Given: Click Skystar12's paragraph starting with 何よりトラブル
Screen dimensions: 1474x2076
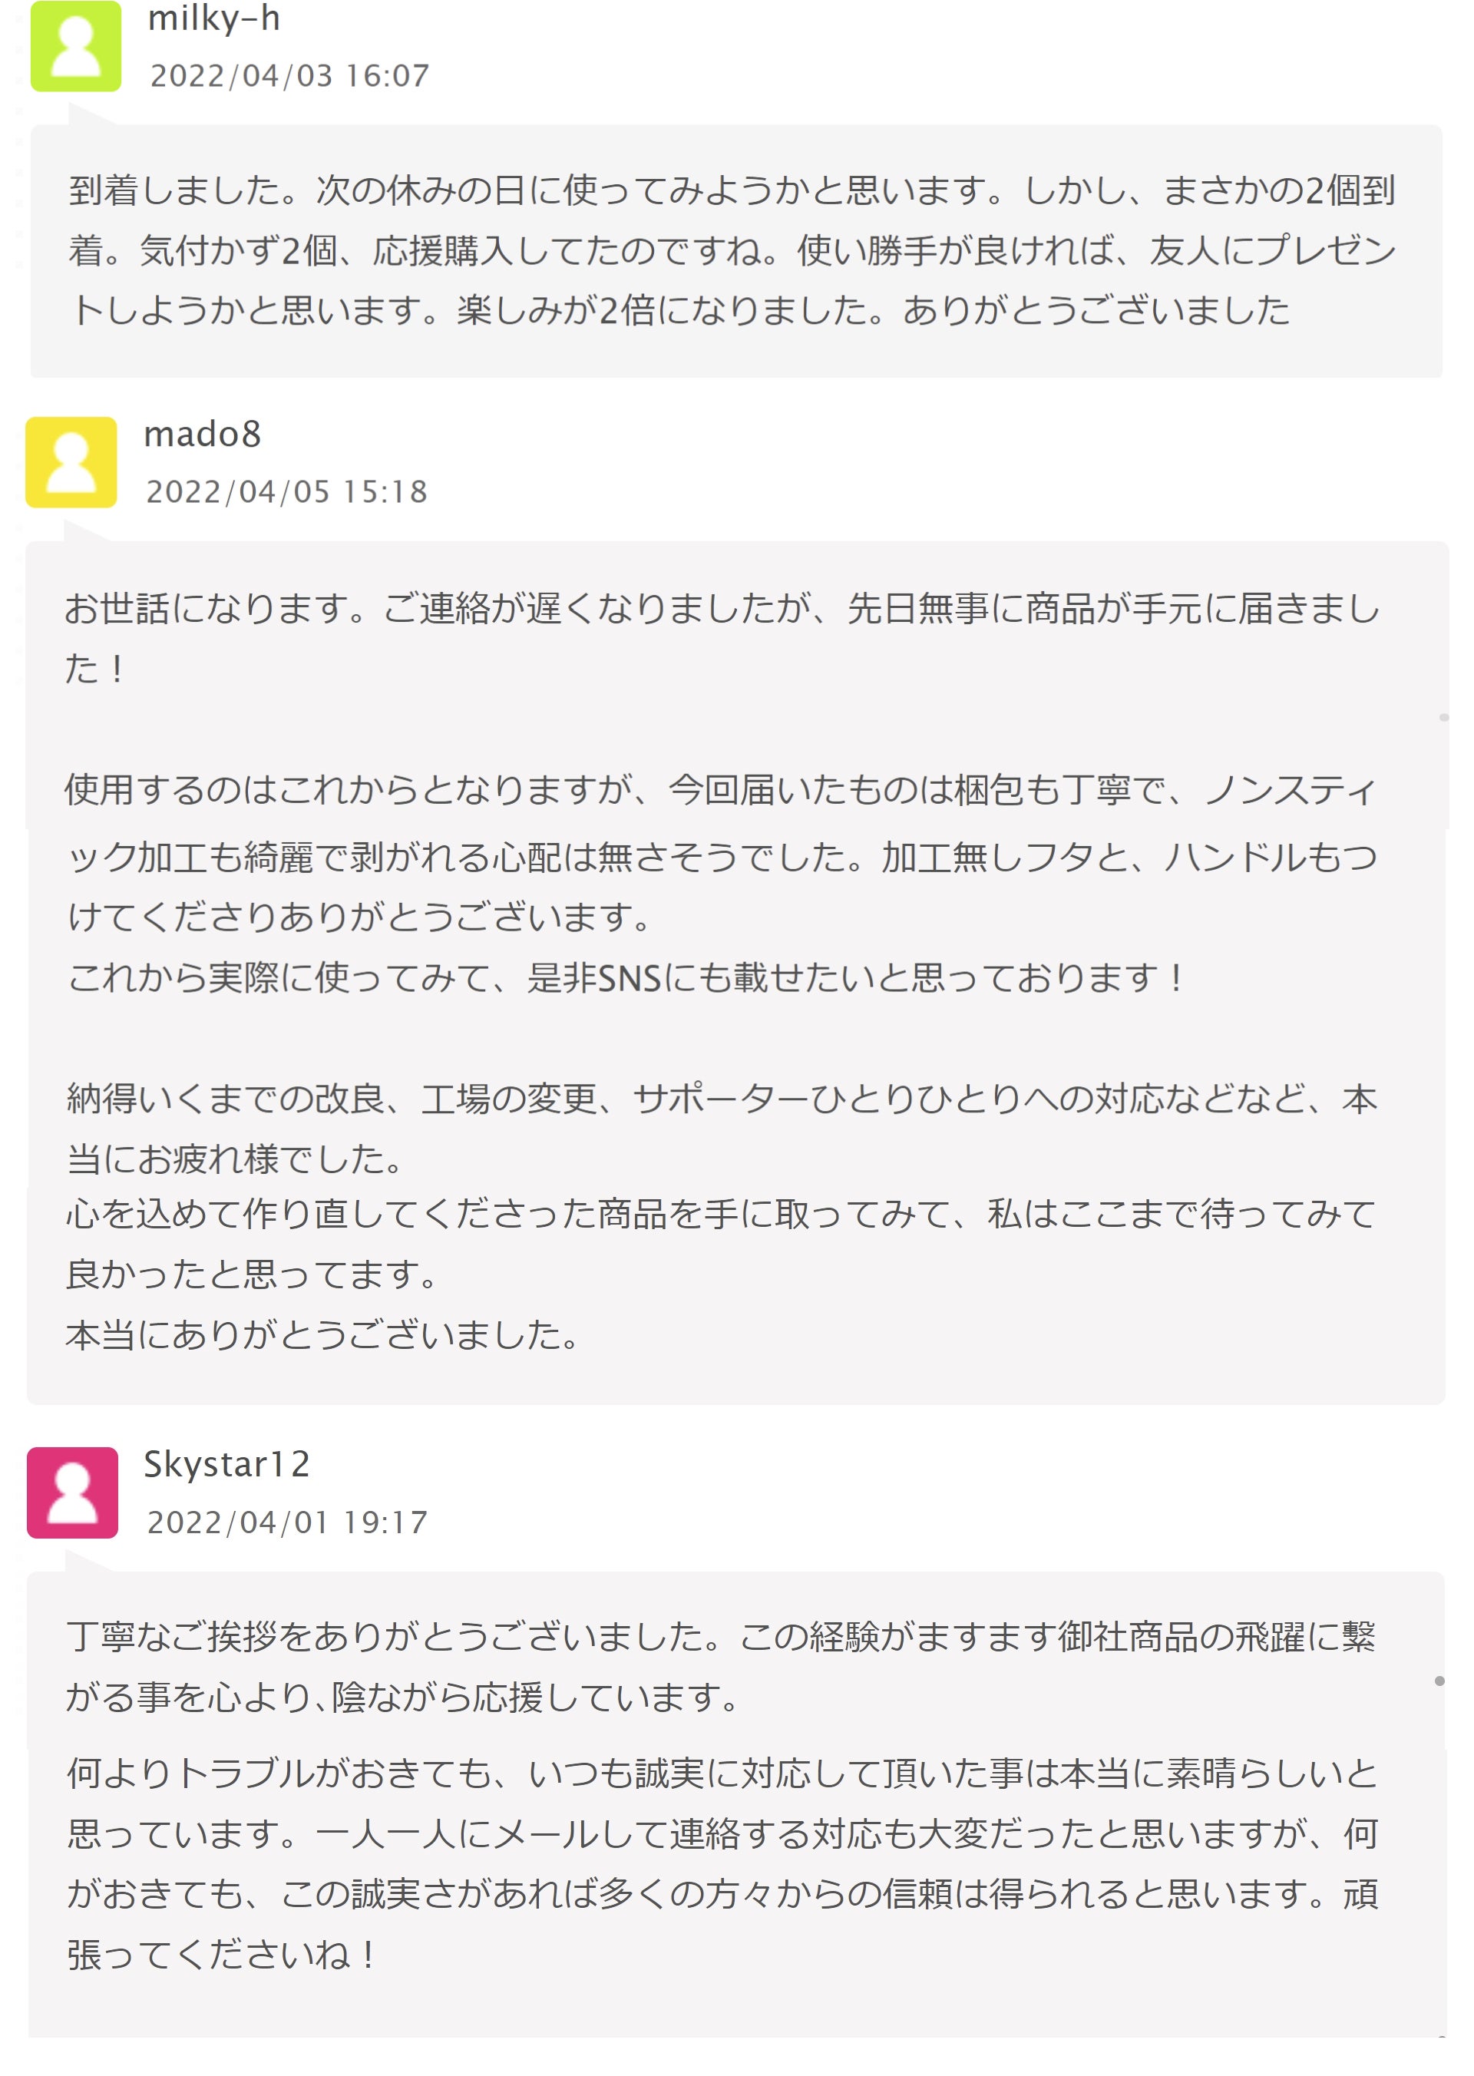Looking at the screenshot, I should coord(722,1863).
